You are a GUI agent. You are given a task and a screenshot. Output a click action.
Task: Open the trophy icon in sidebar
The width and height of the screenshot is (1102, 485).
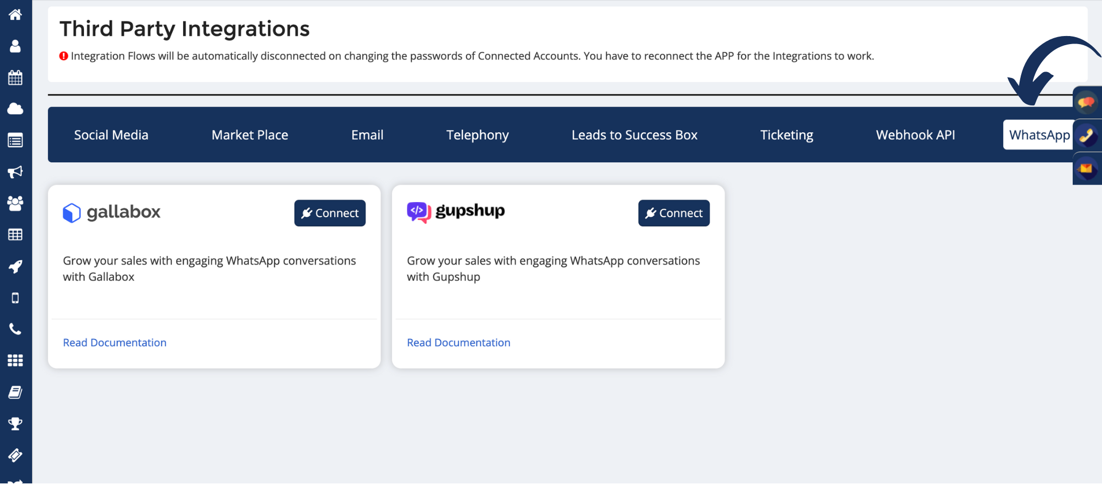click(x=15, y=424)
